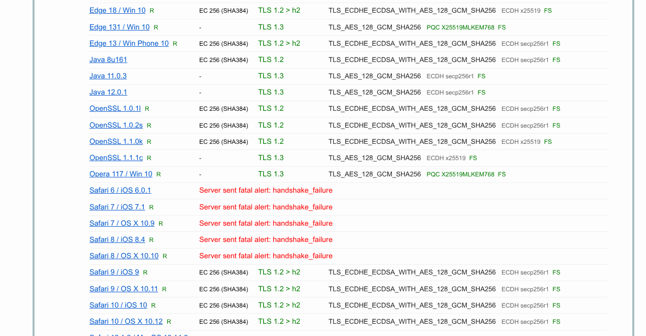Open the Safari 9 / iOS 9 link
The height and width of the screenshot is (336, 646).
pyautogui.click(x=114, y=272)
